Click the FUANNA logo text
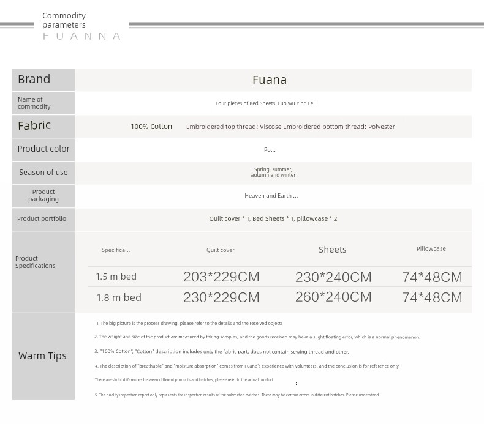Screen dimensions: 484x424 [81, 36]
